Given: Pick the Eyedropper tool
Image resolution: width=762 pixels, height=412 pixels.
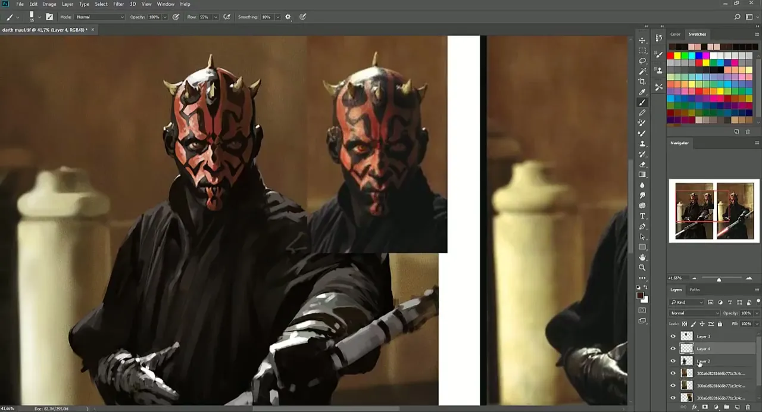Looking at the screenshot, I should [x=642, y=92].
